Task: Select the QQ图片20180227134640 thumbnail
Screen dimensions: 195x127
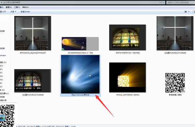Action: click(x=175, y=33)
